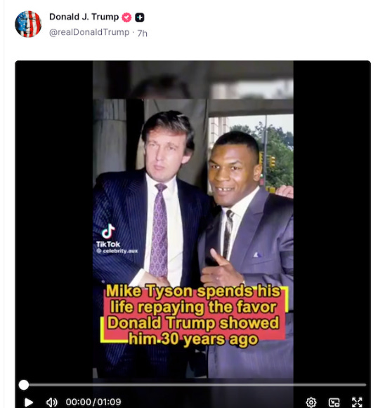Switch the video to fullscreen

click(357, 402)
